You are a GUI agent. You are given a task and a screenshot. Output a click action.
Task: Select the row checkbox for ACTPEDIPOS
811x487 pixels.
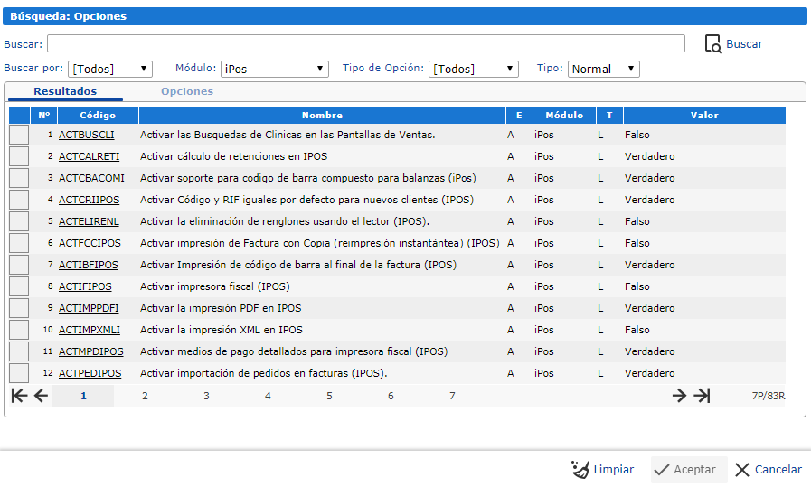pyautogui.click(x=19, y=373)
